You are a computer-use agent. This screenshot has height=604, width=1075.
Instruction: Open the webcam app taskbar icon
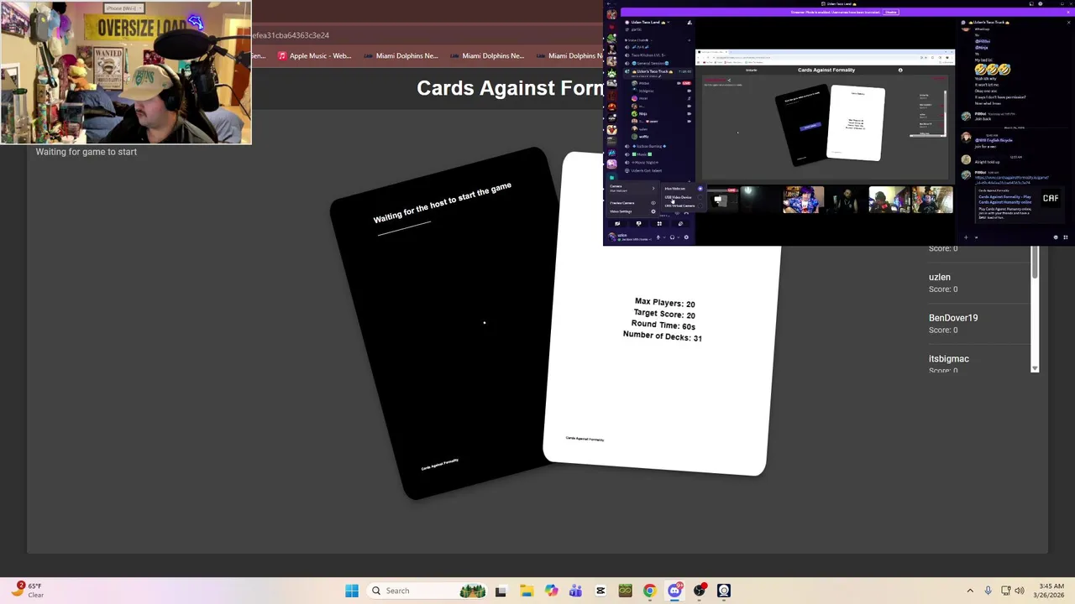point(724,591)
